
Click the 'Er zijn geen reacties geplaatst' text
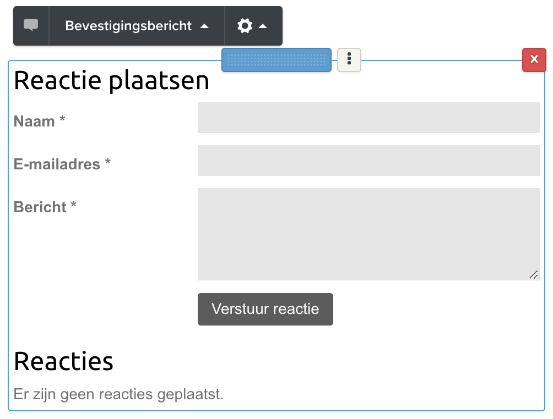coord(118,394)
